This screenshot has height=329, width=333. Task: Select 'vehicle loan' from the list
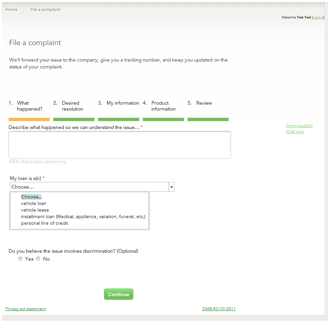coord(34,204)
